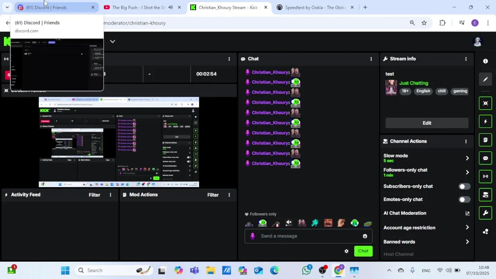The width and height of the screenshot is (496, 279).
Task: Expand Account age restriction settings
Action: (467, 228)
